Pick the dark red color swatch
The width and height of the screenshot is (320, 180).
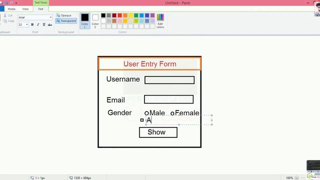pyautogui.click(x=114, y=15)
